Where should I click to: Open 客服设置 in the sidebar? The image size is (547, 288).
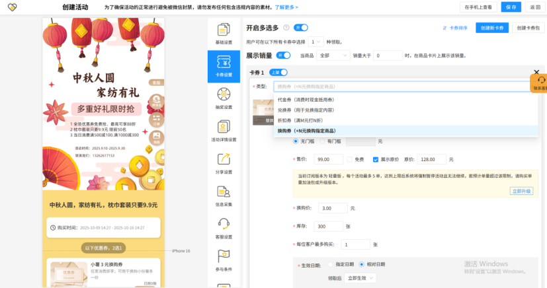[224, 229]
